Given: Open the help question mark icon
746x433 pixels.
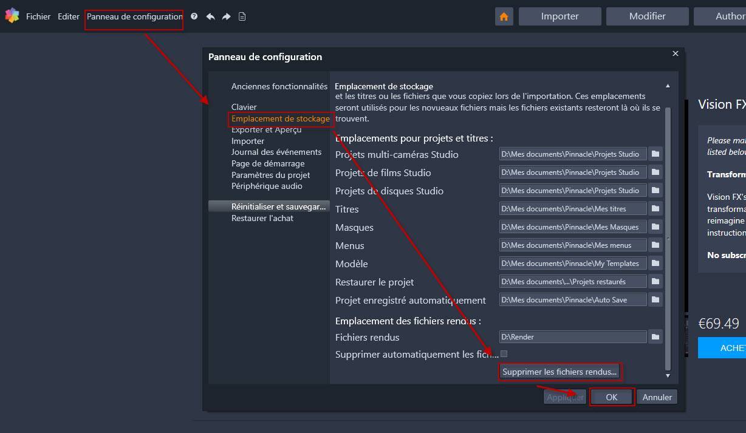Looking at the screenshot, I should pos(194,16).
